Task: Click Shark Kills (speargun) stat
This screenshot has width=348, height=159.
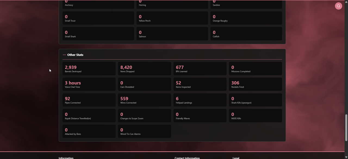Action: pyautogui.click(x=255, y=100)
